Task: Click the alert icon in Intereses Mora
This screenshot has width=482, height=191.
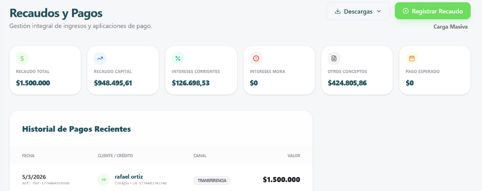Action: (256, 58)
